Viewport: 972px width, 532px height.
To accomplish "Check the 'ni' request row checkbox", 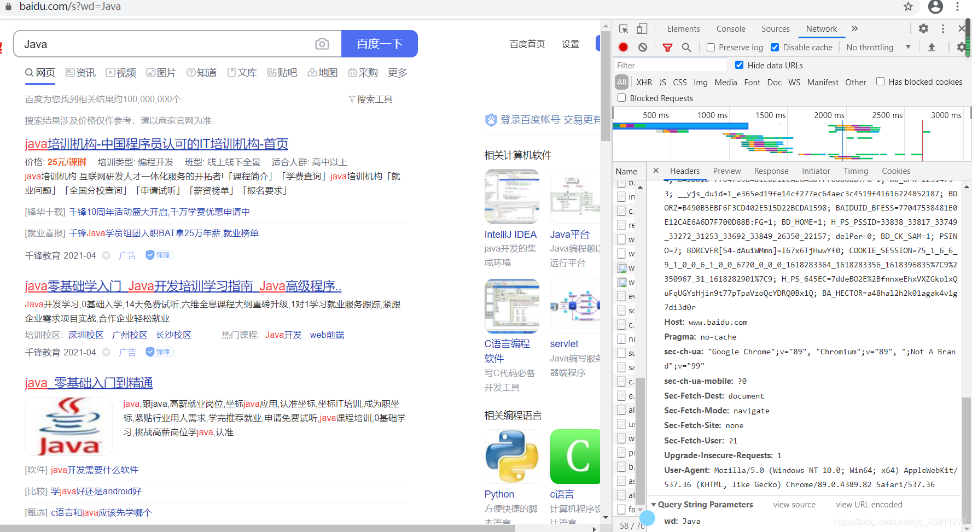I will click(621, 338).
